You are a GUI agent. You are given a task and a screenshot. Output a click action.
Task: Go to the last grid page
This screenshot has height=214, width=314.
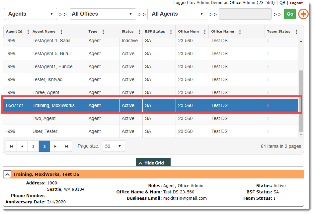coord(66,146)
